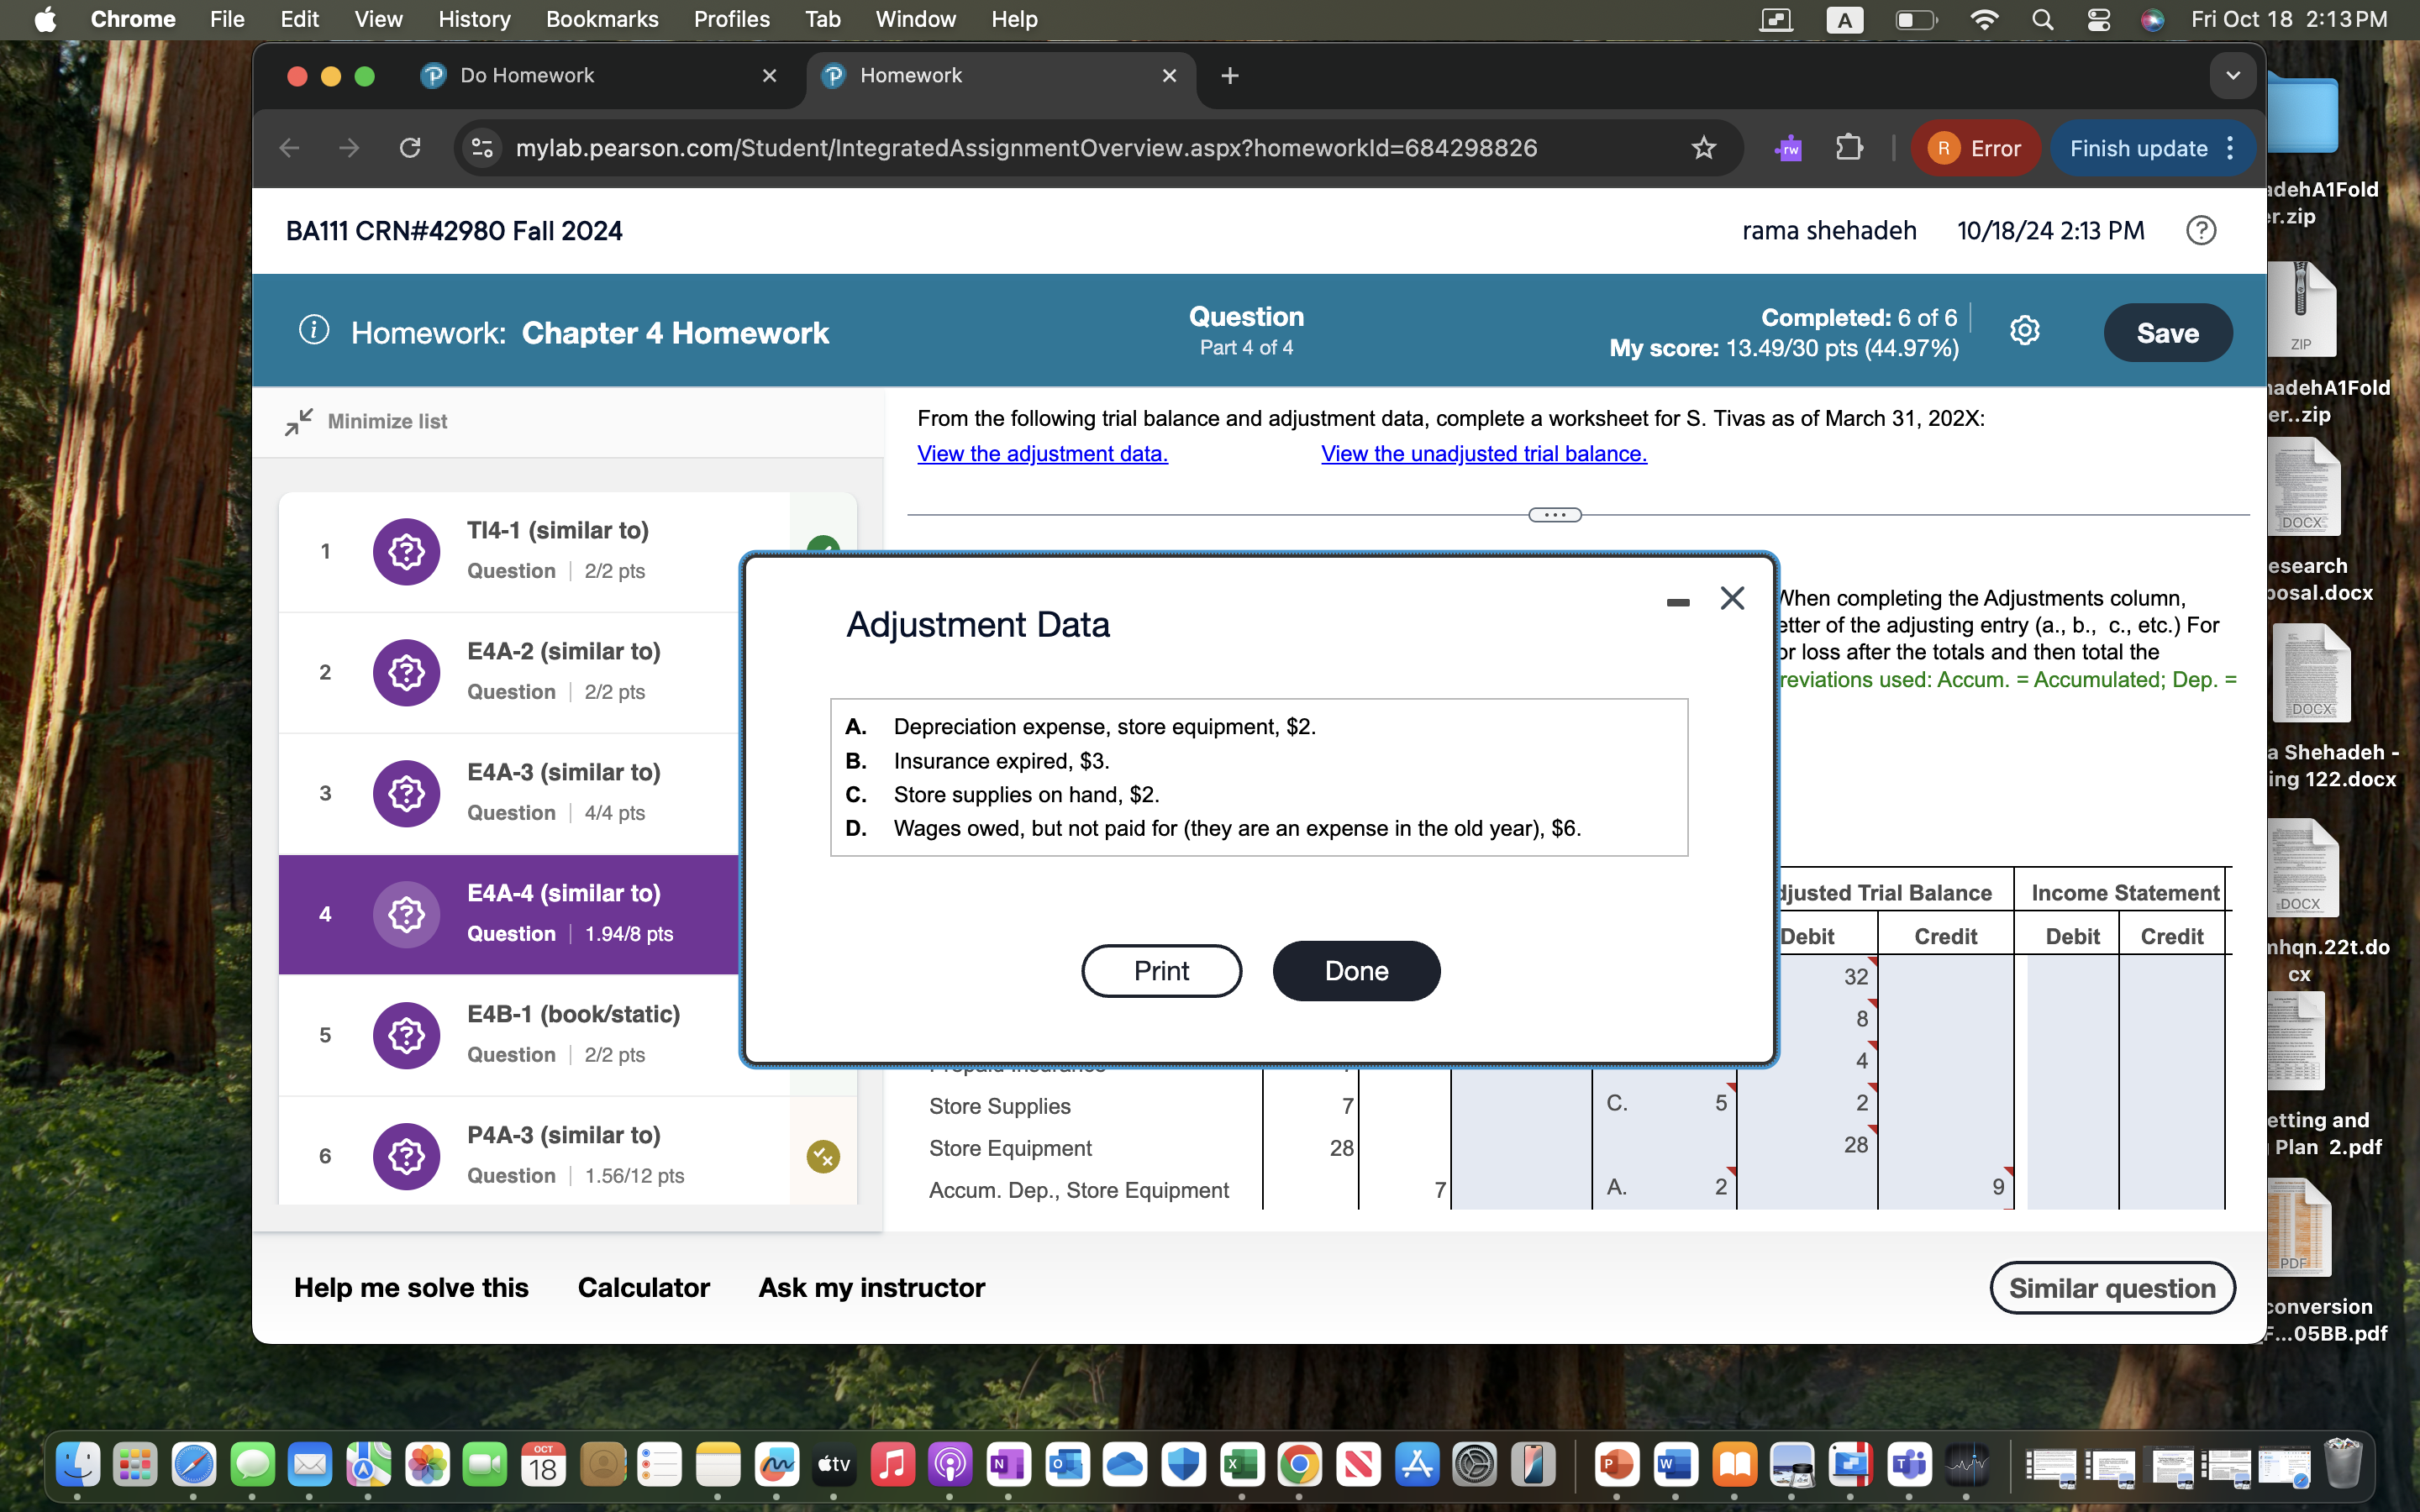The height and width of the screenshot is (1512, 2420).
Task: Click the homework settings gear icon
Action: (x=2024, y=331)
